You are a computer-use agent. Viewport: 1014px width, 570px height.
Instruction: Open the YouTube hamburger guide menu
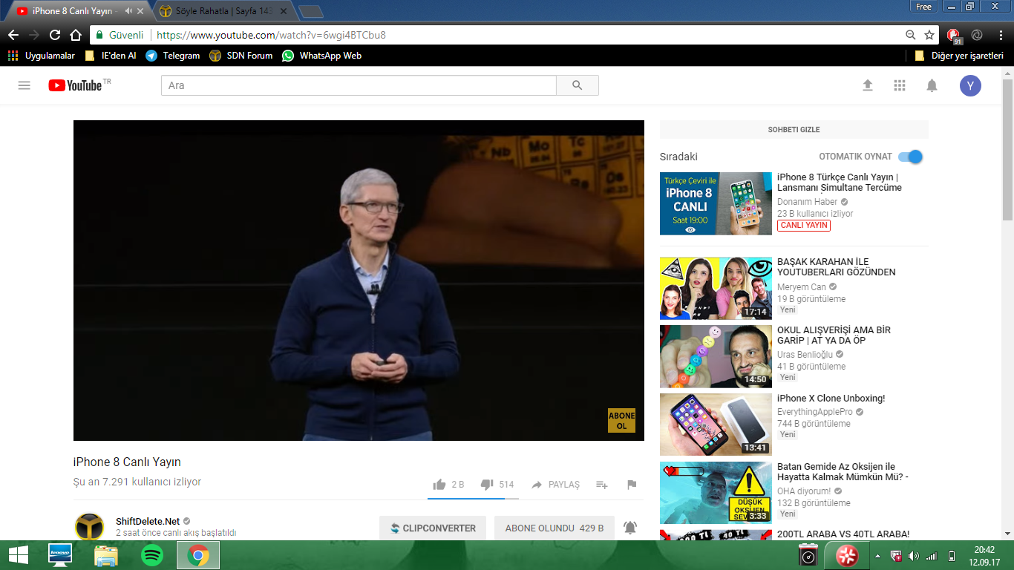click(x=24, y=85)
